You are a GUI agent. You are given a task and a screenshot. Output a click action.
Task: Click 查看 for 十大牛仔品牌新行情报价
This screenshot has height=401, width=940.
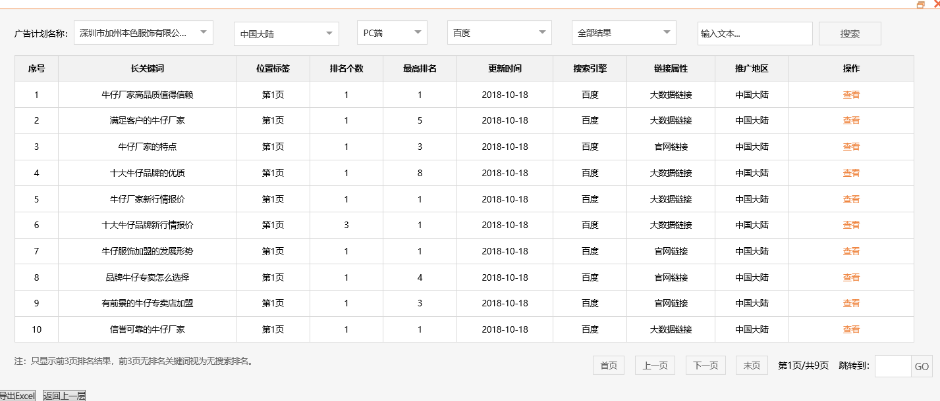851,225
